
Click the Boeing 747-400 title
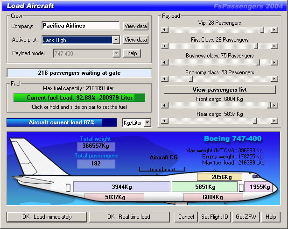pyautogui.click(x=233, y=138)
